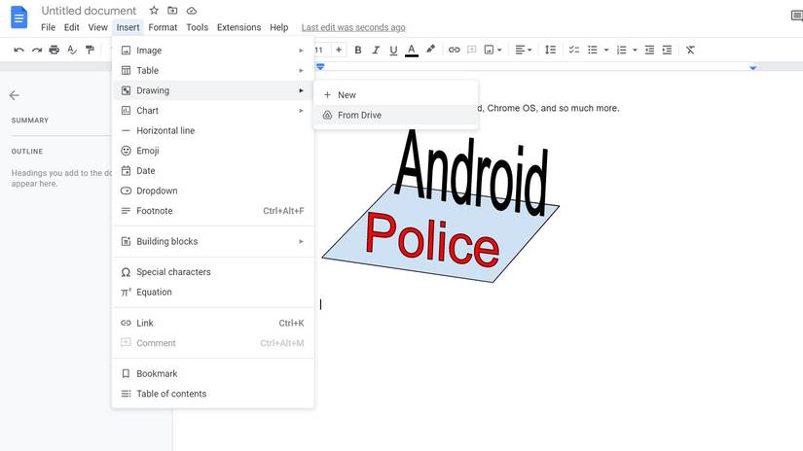Open the Extensions menu
Screen dimensions: 803x451
coord(238,27)
